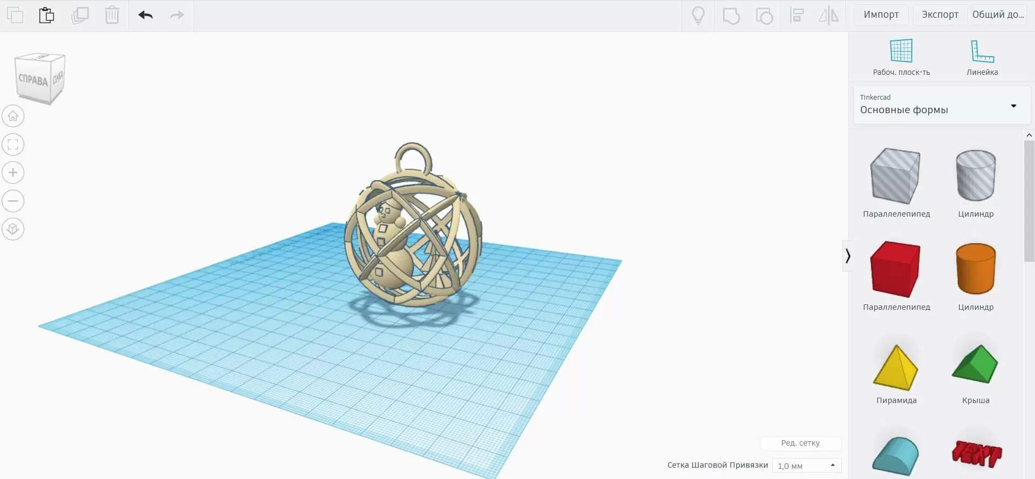Open the Основные формы shapes dropdown
The image size is (1035, 479).
point(942,106)
